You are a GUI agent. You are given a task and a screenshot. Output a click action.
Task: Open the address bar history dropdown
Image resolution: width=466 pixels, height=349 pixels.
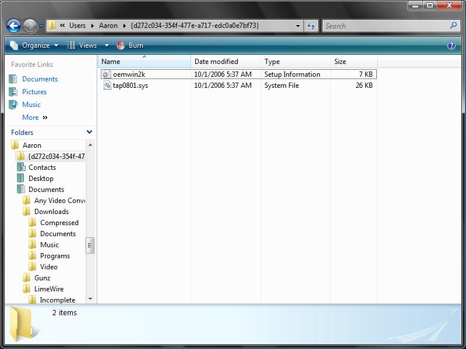coord(298,26)
